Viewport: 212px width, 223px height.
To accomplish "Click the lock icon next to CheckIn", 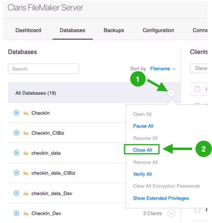I will click(26, 113).
